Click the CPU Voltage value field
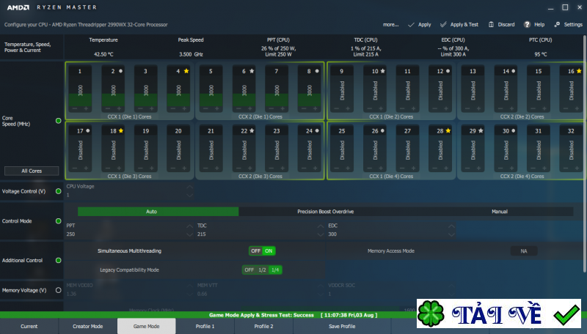Screen dimensions: 587x334 click(x=126, y=195)
